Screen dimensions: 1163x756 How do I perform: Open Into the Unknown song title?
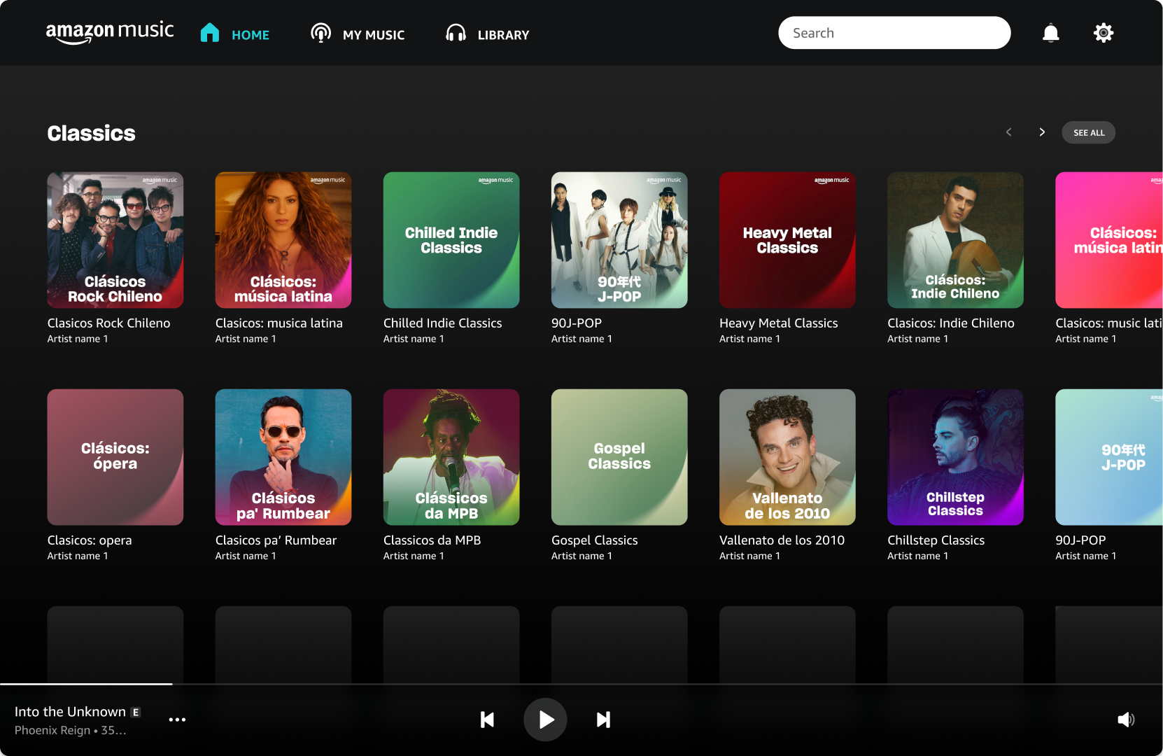coord(70,712)
